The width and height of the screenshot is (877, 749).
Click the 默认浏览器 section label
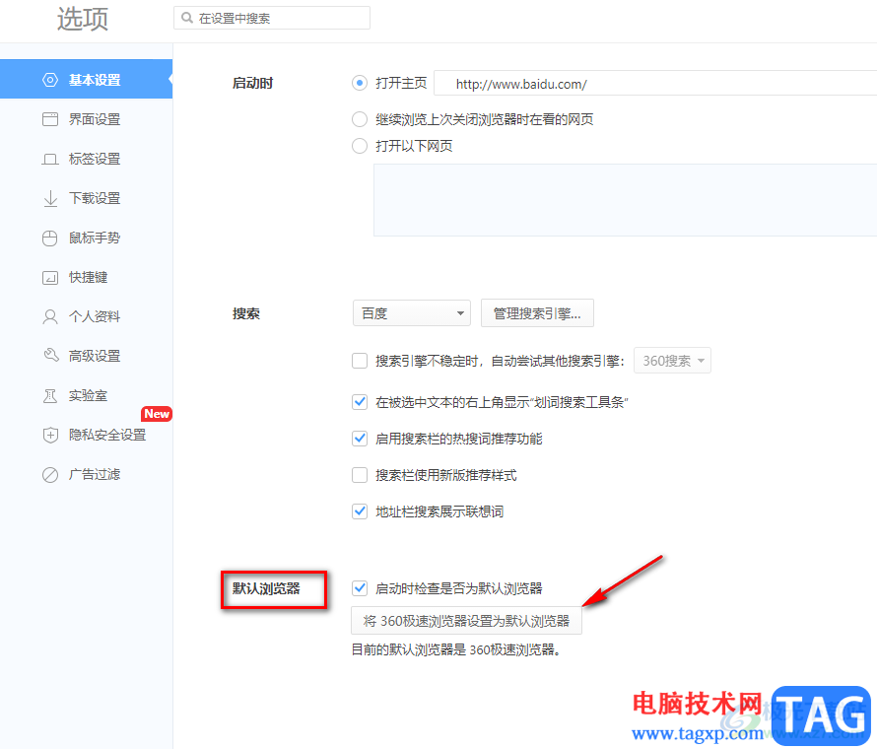(266, 588)
